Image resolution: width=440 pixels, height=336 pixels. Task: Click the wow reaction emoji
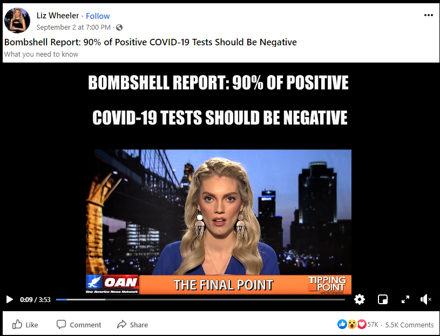click(352, 324)
